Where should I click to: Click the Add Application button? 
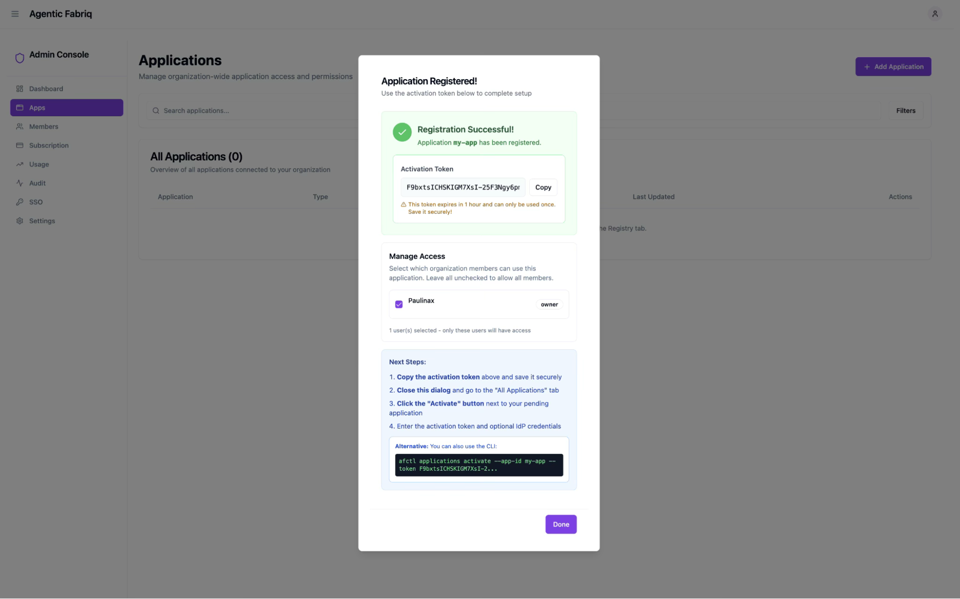pos(893,67)
